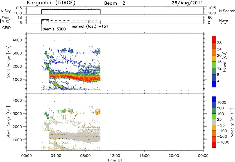Screen dimensions: 235x162
Task: Click the '20:00' time tick label
Action: pos(174,156)
